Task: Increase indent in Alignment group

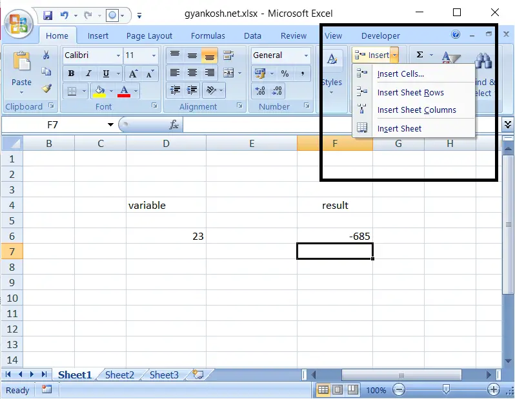Action: tap(192, 90)
